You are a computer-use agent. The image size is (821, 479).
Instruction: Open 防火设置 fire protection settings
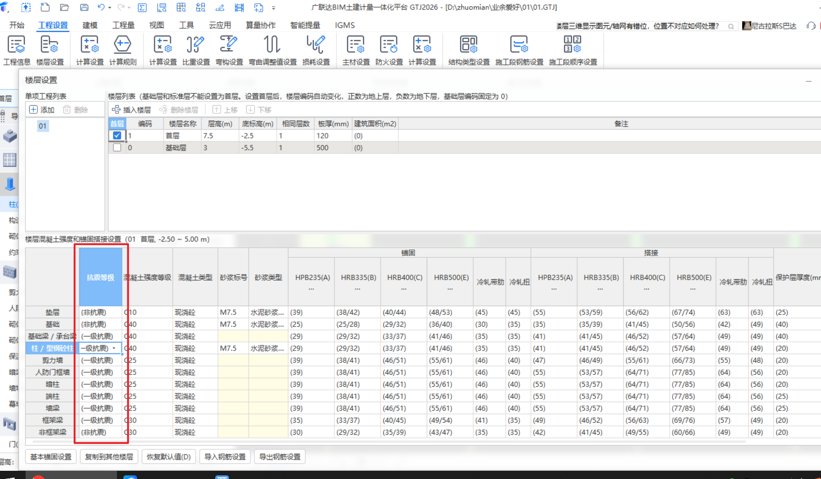click(389, 50)
